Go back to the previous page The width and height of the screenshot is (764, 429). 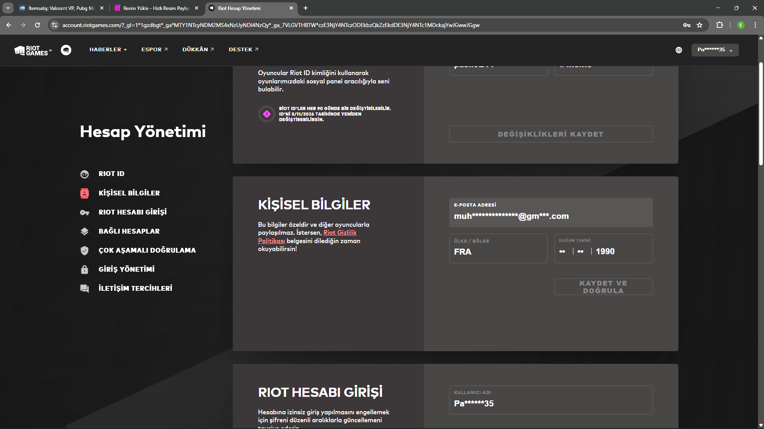[9, 25]
